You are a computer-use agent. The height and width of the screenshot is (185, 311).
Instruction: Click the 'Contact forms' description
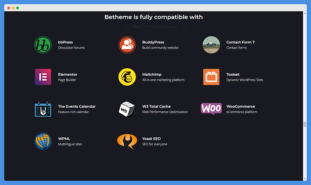(237, 48)
